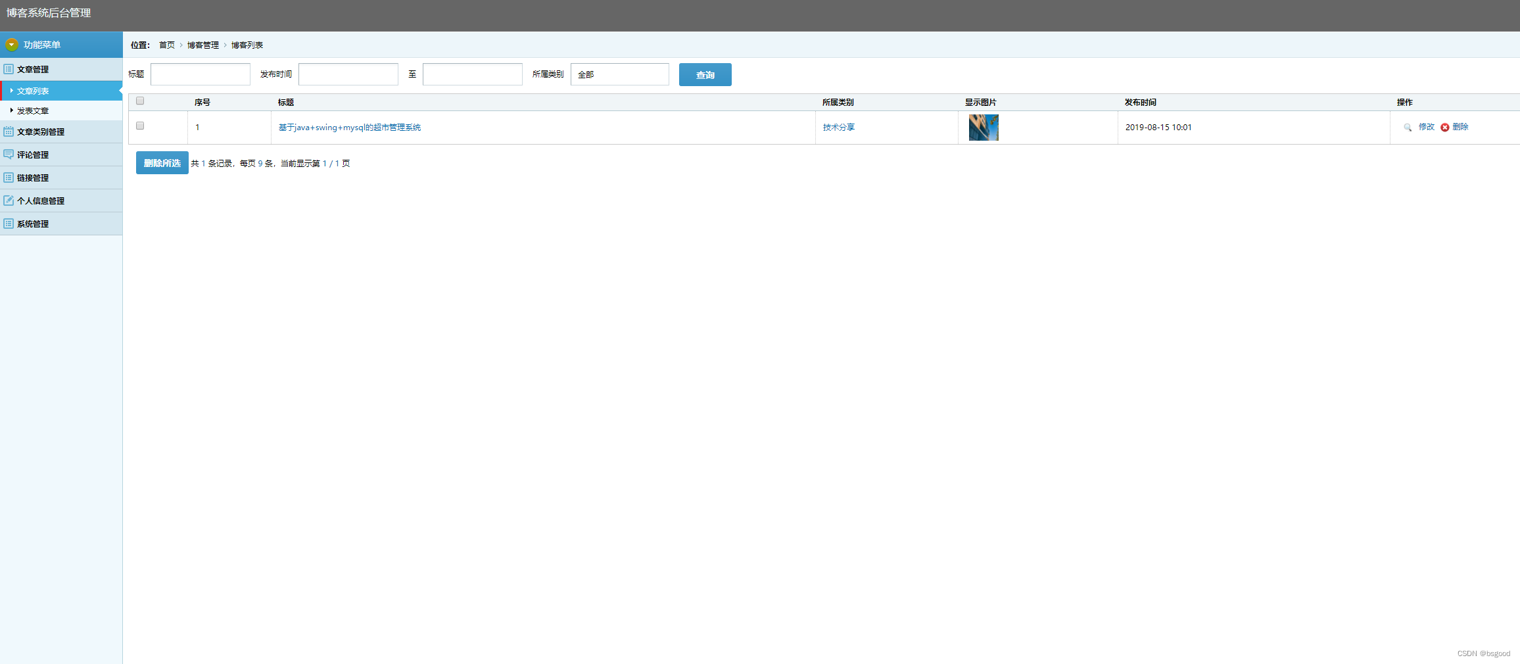
Task: Click the 链接管理 list icon
Action: coord(9,178)
